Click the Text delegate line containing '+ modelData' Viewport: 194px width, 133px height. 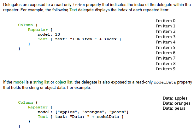pos(80,117)
